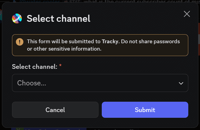Close the Select channel dialog
Viewport: 200px width, 130px height.
[187, 14]
